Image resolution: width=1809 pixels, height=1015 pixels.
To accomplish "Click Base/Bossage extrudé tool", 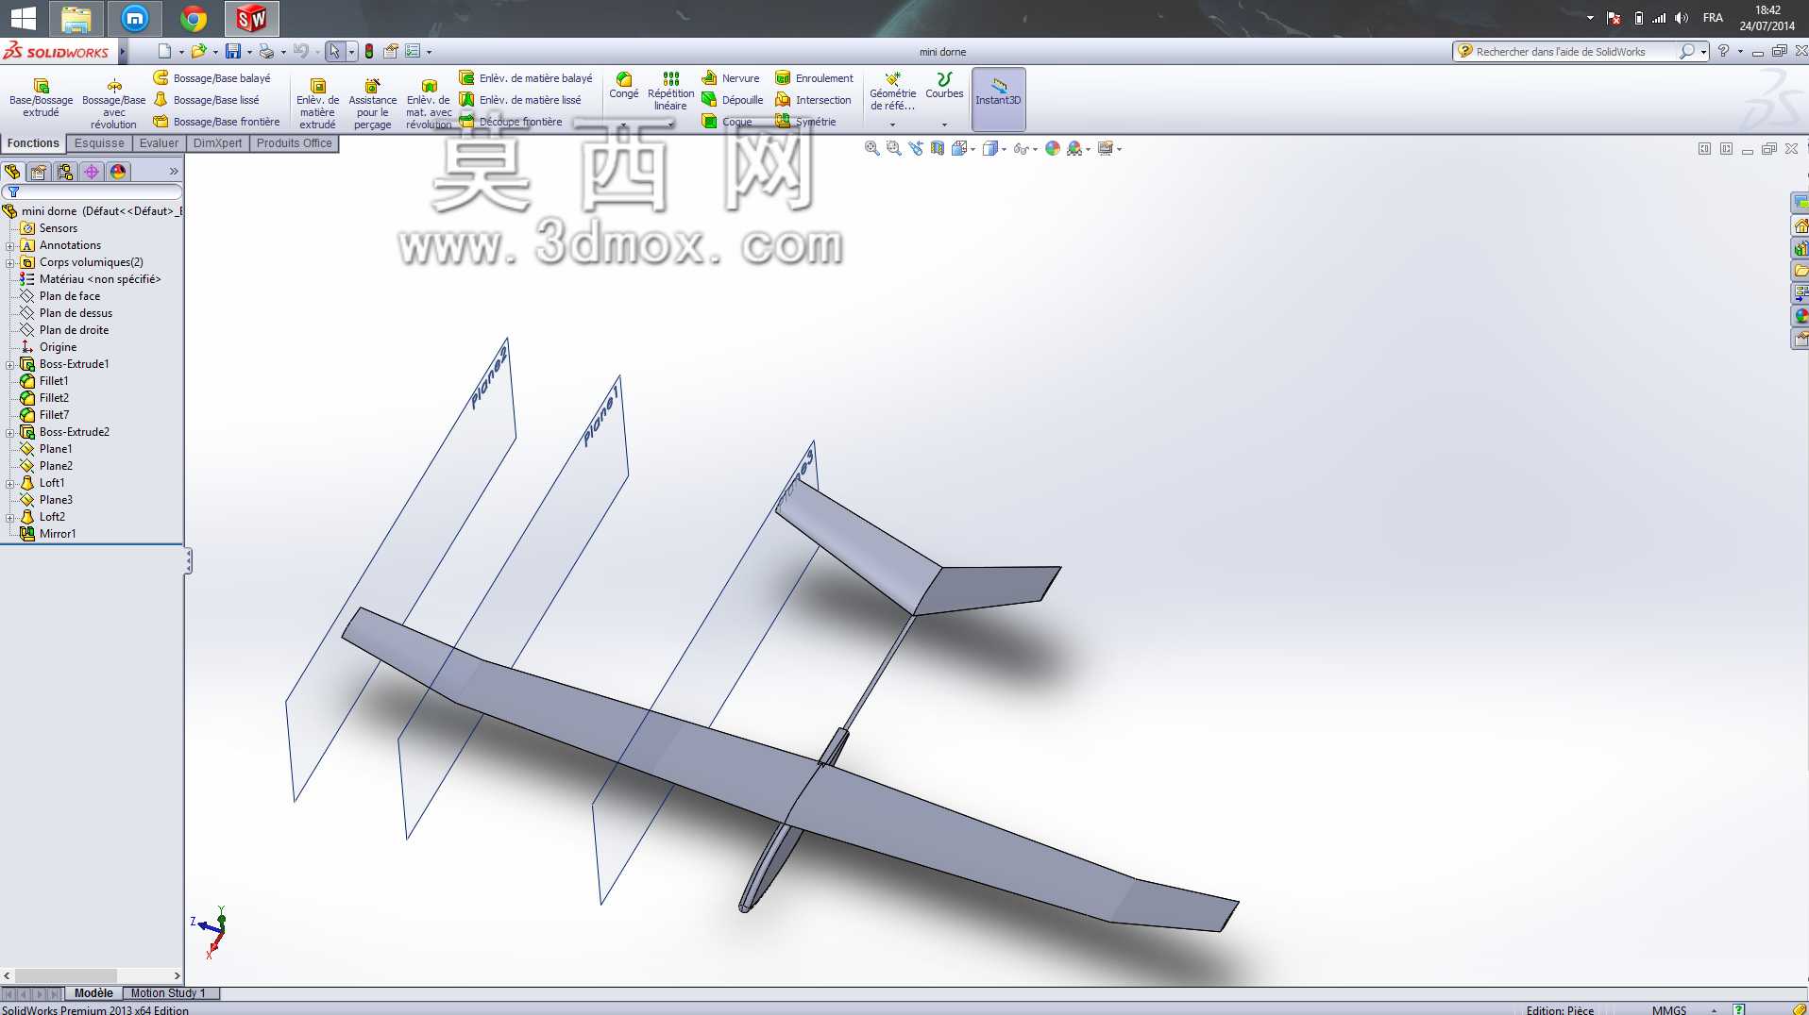I will [x=41, y=99].
